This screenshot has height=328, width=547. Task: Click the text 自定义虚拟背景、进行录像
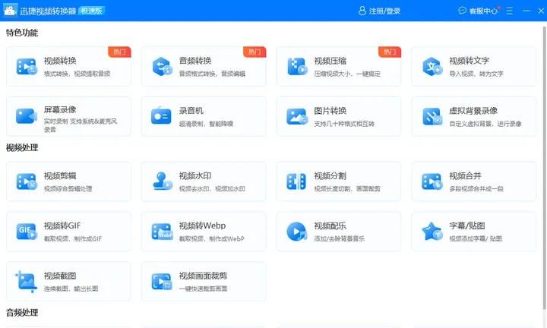tap(485, 124)
